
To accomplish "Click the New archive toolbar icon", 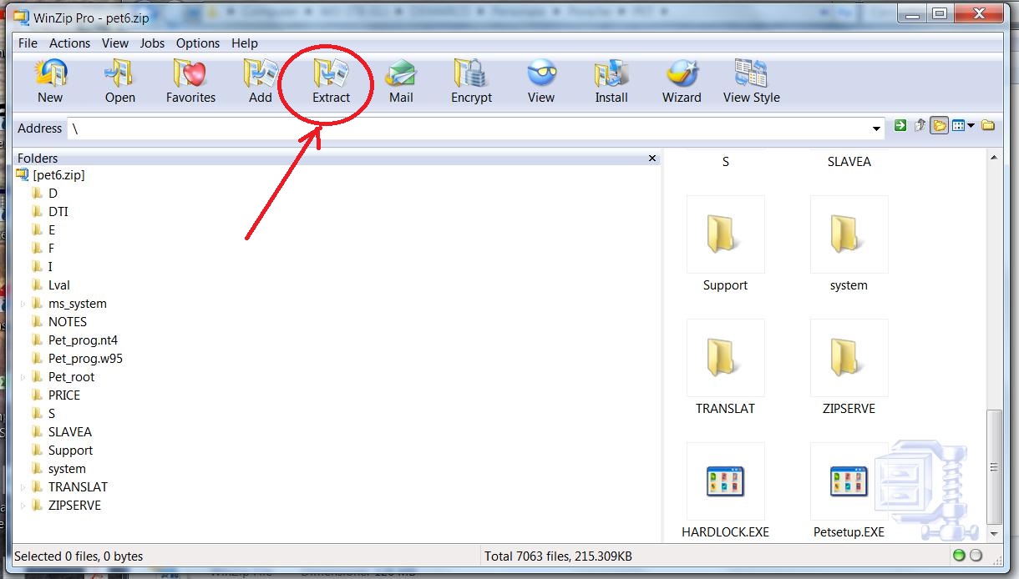I will click(x=50, y=74).
